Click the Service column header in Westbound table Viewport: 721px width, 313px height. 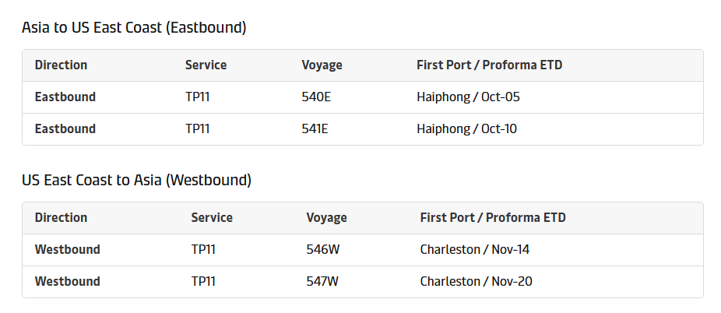click(212, 218)
